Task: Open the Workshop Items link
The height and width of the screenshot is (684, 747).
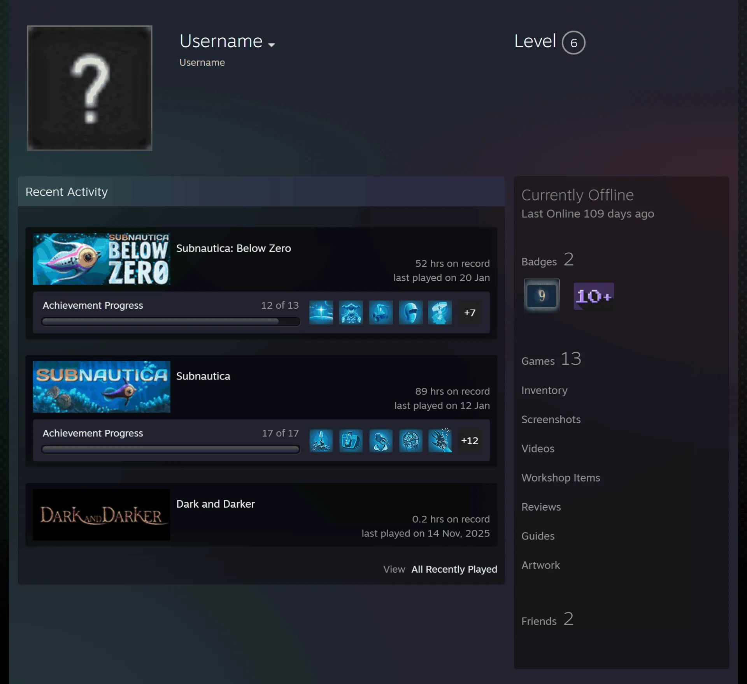Action: pos(561,478)
